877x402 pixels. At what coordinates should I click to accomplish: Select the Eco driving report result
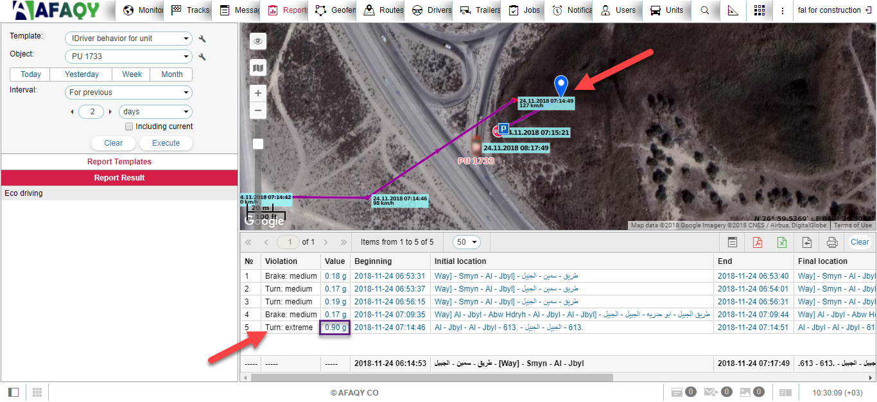pos(24,193)
